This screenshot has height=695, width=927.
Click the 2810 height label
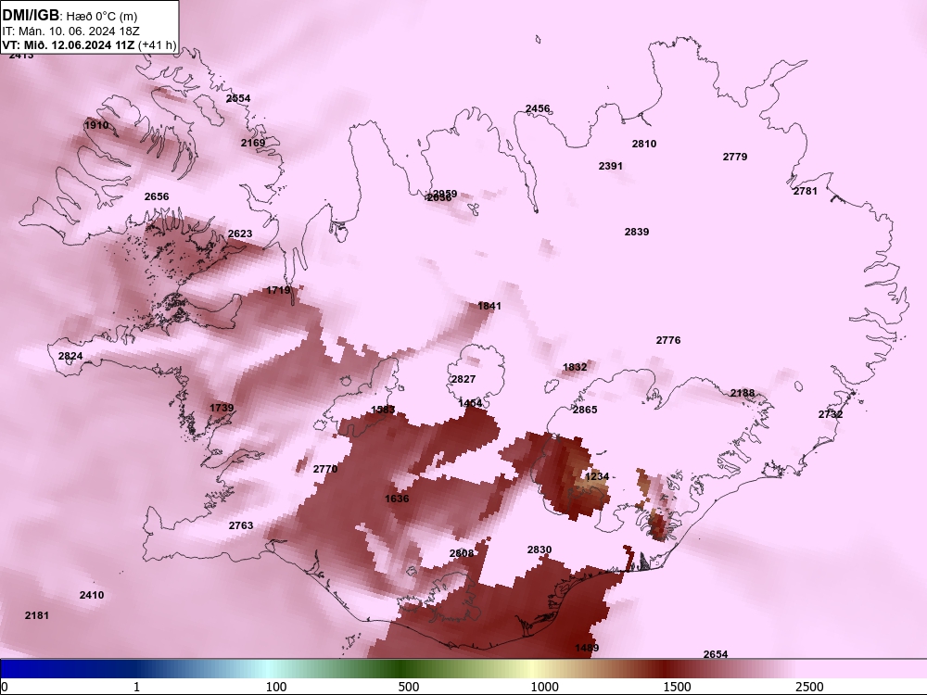[644, 143]
